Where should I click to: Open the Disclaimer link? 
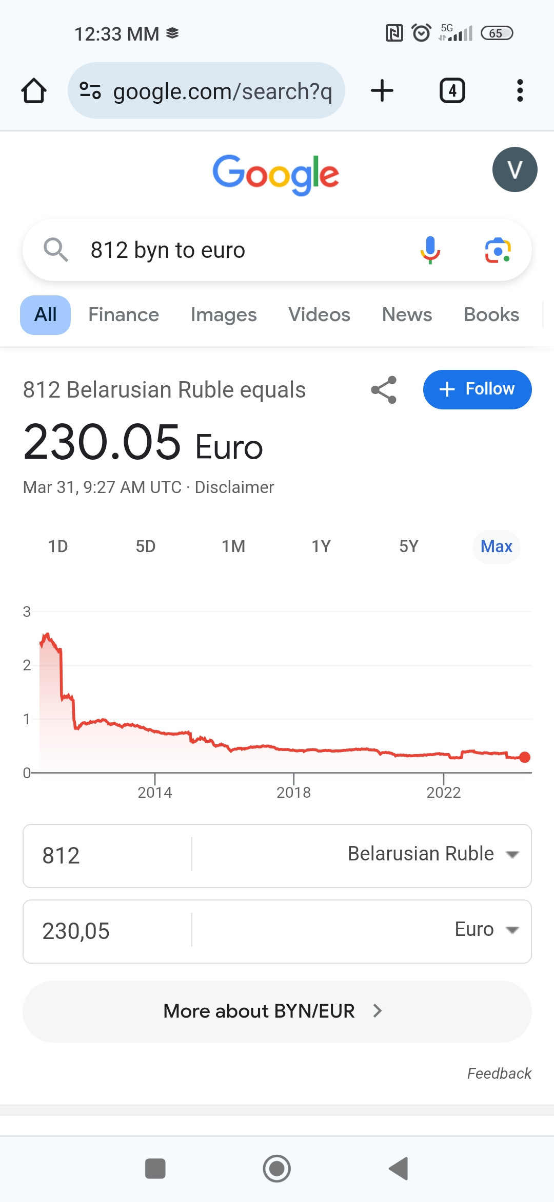click(234, 487)
